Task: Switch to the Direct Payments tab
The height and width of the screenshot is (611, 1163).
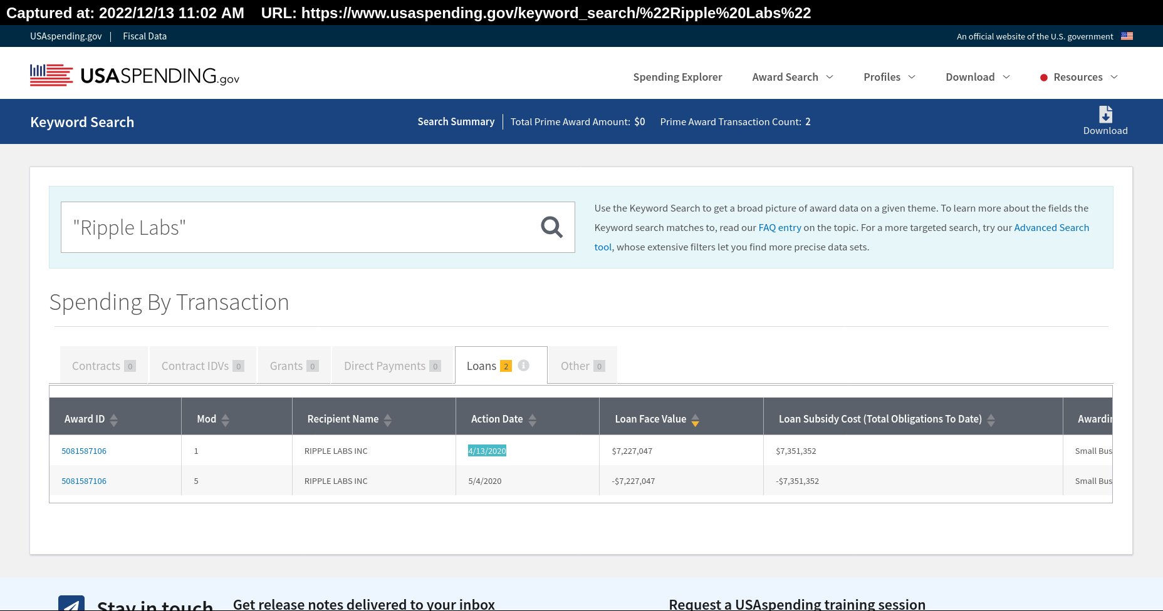Action: tap(392, 365)
